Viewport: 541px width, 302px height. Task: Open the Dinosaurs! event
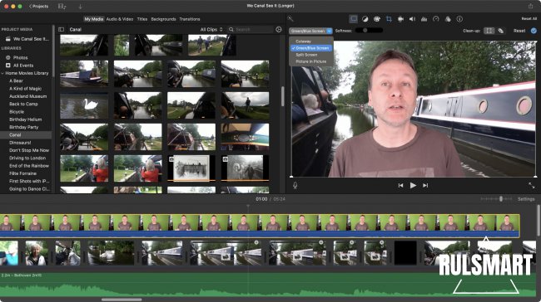20,143
